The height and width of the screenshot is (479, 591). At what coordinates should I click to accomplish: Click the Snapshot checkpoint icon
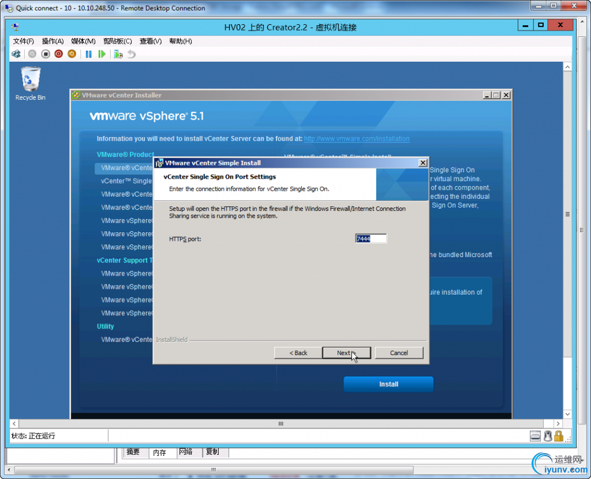point(118,54)
